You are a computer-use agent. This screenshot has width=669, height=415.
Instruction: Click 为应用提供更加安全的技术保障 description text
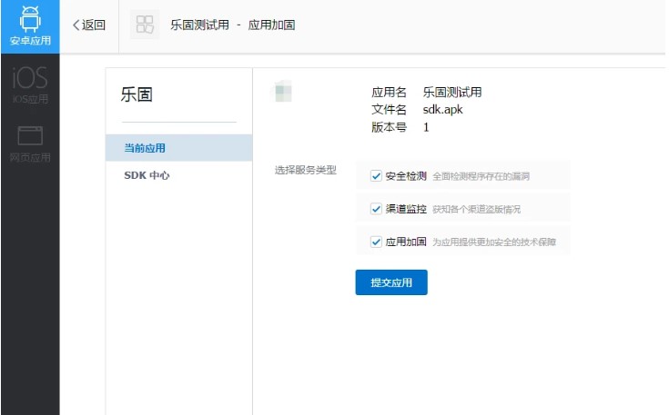point(494,243)
